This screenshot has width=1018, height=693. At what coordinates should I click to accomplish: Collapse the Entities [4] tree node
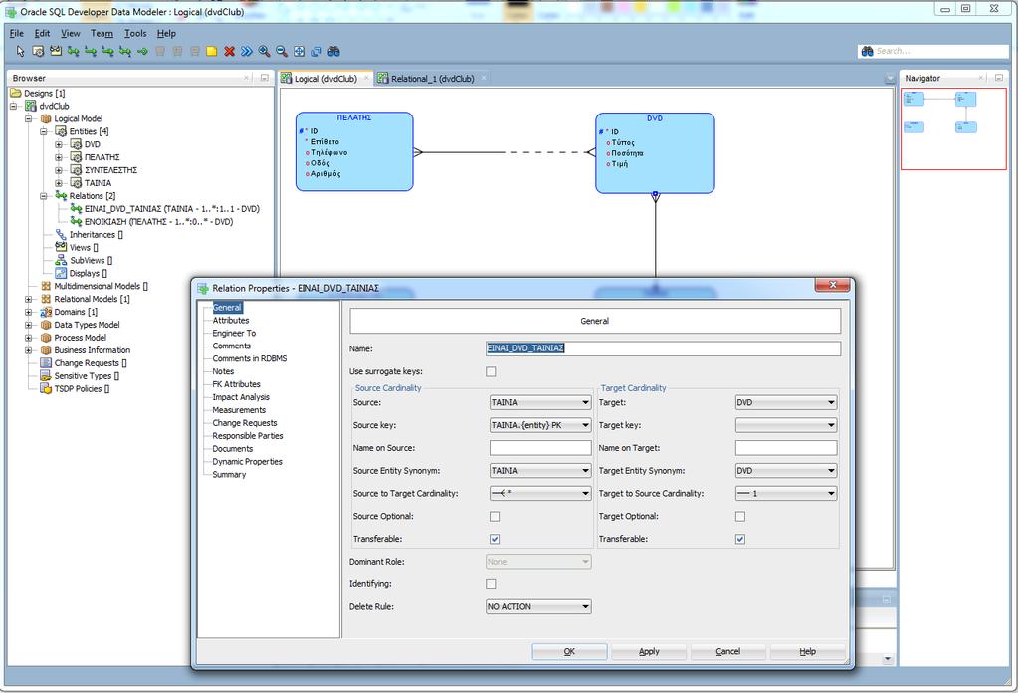44,131
